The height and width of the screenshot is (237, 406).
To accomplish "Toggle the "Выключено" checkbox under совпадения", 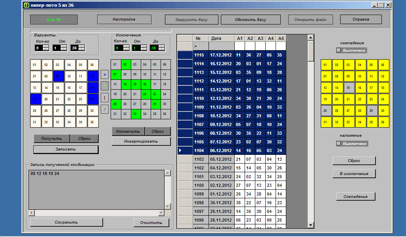I will (339, 50).
